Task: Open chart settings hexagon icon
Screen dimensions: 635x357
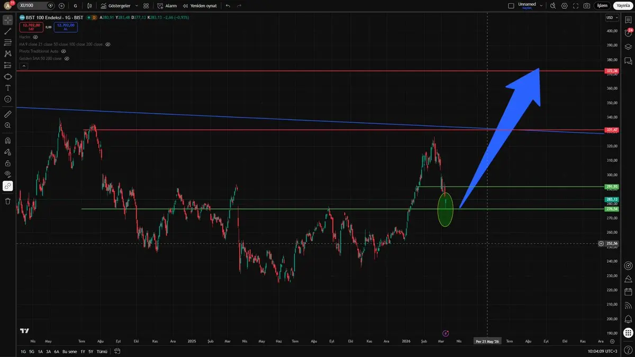Action: coord(564,5)
